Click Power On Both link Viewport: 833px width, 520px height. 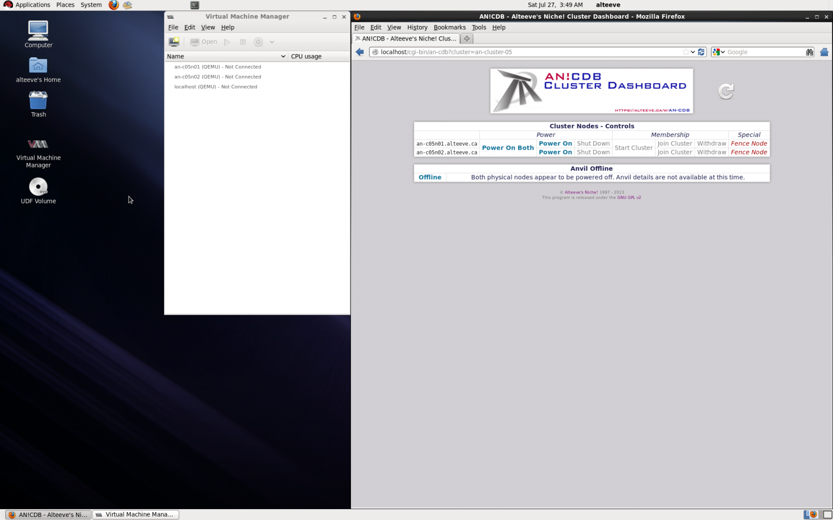tap(508, 148)
